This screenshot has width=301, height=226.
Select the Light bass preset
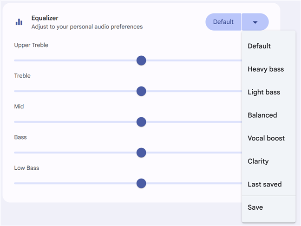264,92
